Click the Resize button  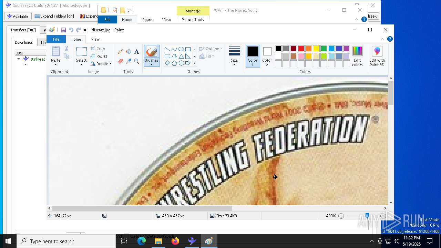click(99, 56)
